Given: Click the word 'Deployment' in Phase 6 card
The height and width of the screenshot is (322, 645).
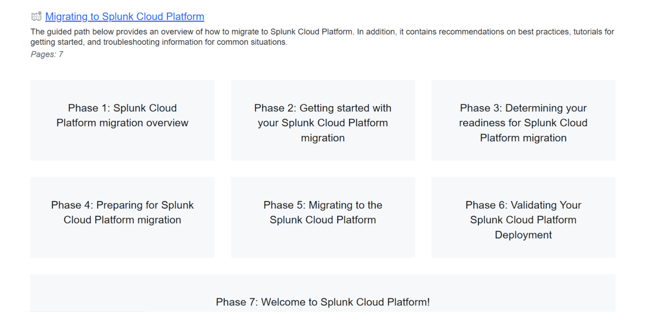Looking at the screenshot, I should tap(523, 235).
